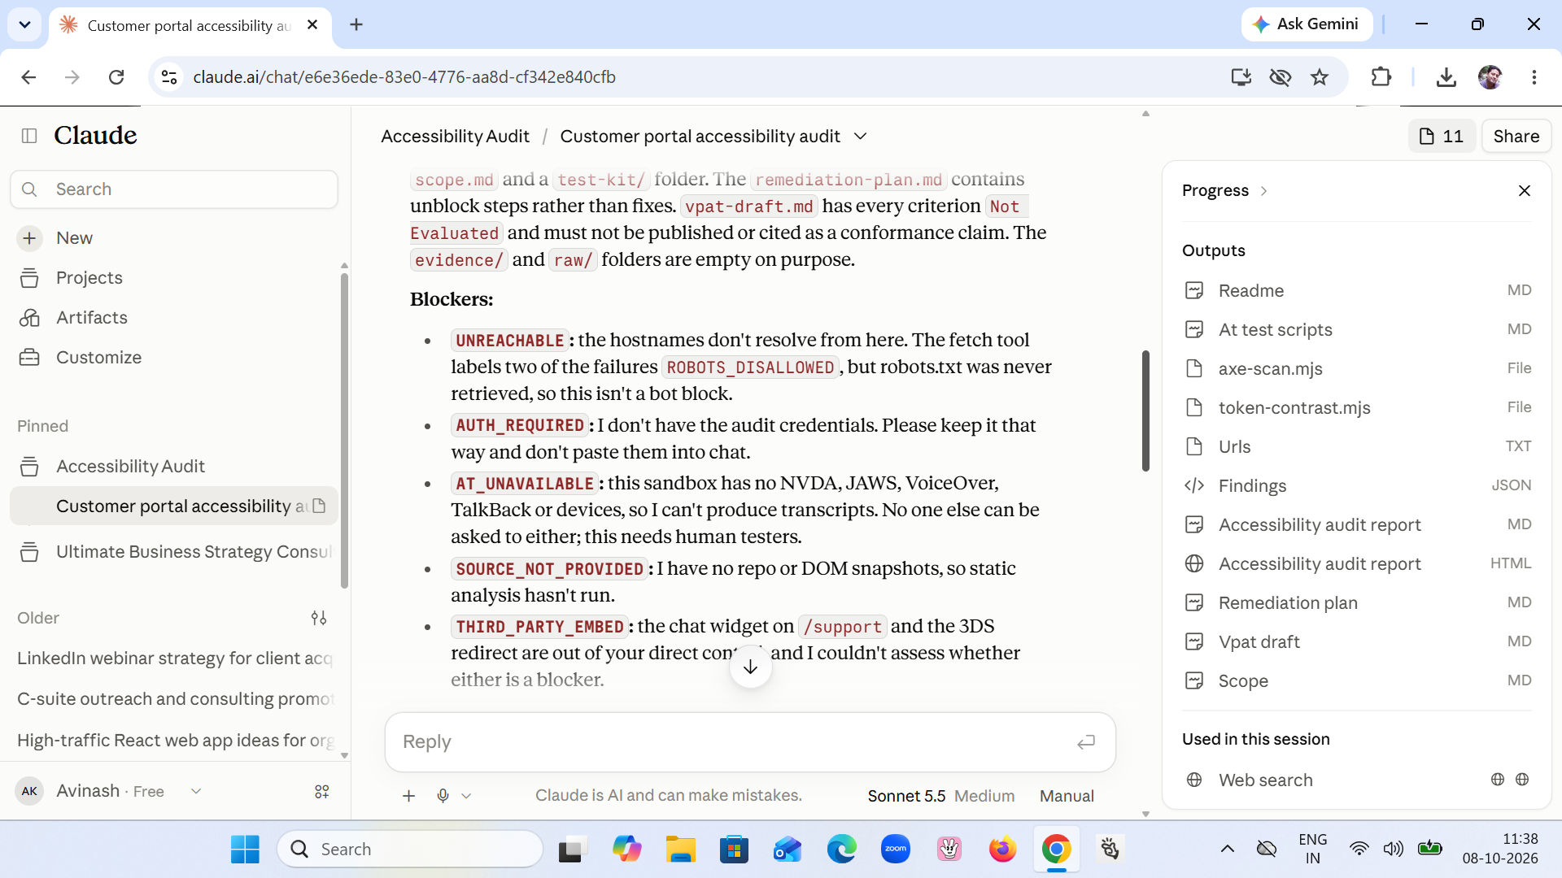
Task: Click the Accessibility Audit breadcrumb link
Action: coord(455,137)
